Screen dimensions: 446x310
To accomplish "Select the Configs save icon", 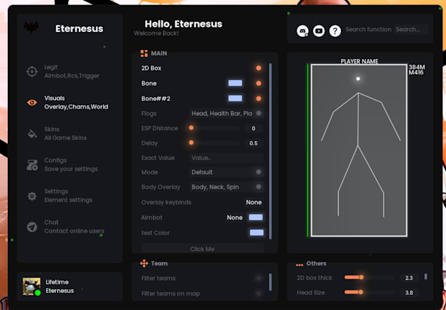I will pyautogui.click(x=32, y=165).
